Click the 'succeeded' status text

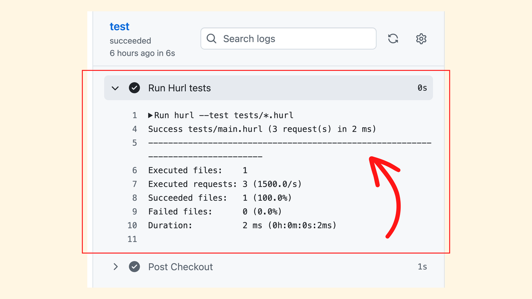click(x=130, y=41)
